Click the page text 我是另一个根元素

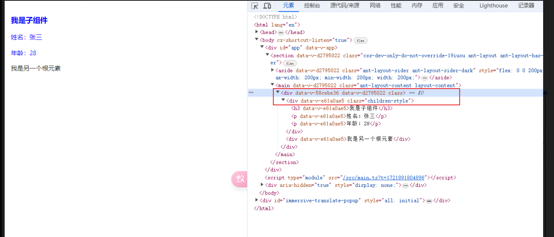click(x=36, y=68)
